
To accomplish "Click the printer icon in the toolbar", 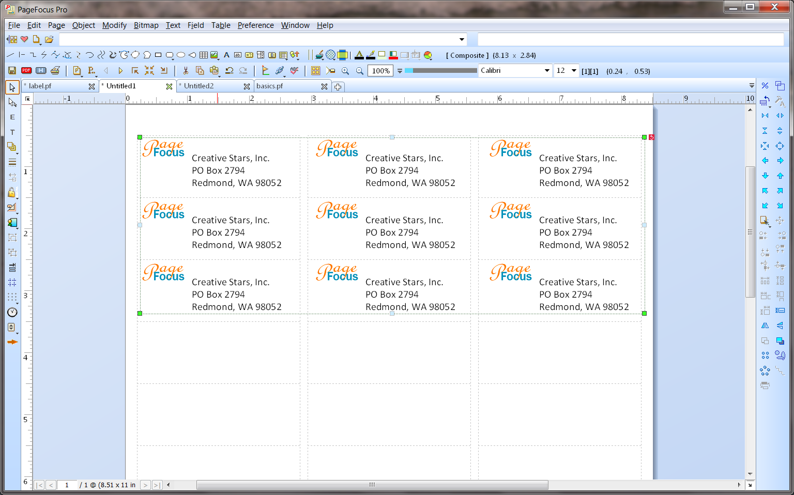I will [55, 71].
